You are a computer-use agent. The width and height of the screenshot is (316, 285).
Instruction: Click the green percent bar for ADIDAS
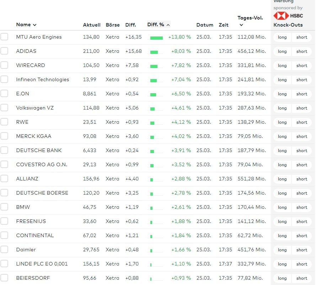click(x=154, y=52)
